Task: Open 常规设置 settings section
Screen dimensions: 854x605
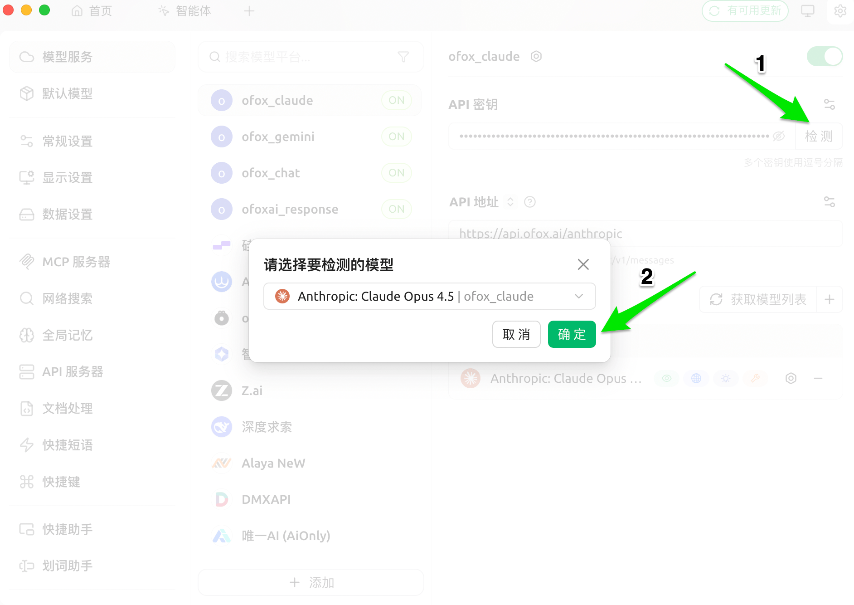Action: [x=92, y=141]
